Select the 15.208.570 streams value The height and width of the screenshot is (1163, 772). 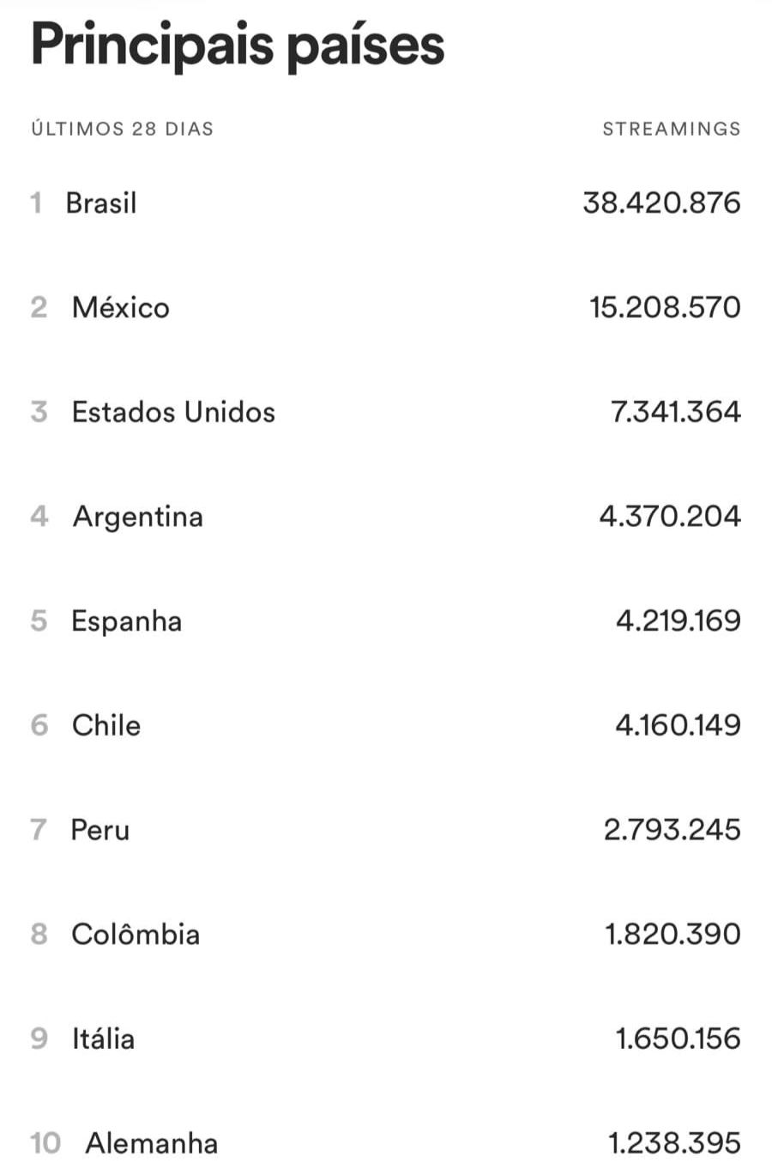[x=665, y=307]
